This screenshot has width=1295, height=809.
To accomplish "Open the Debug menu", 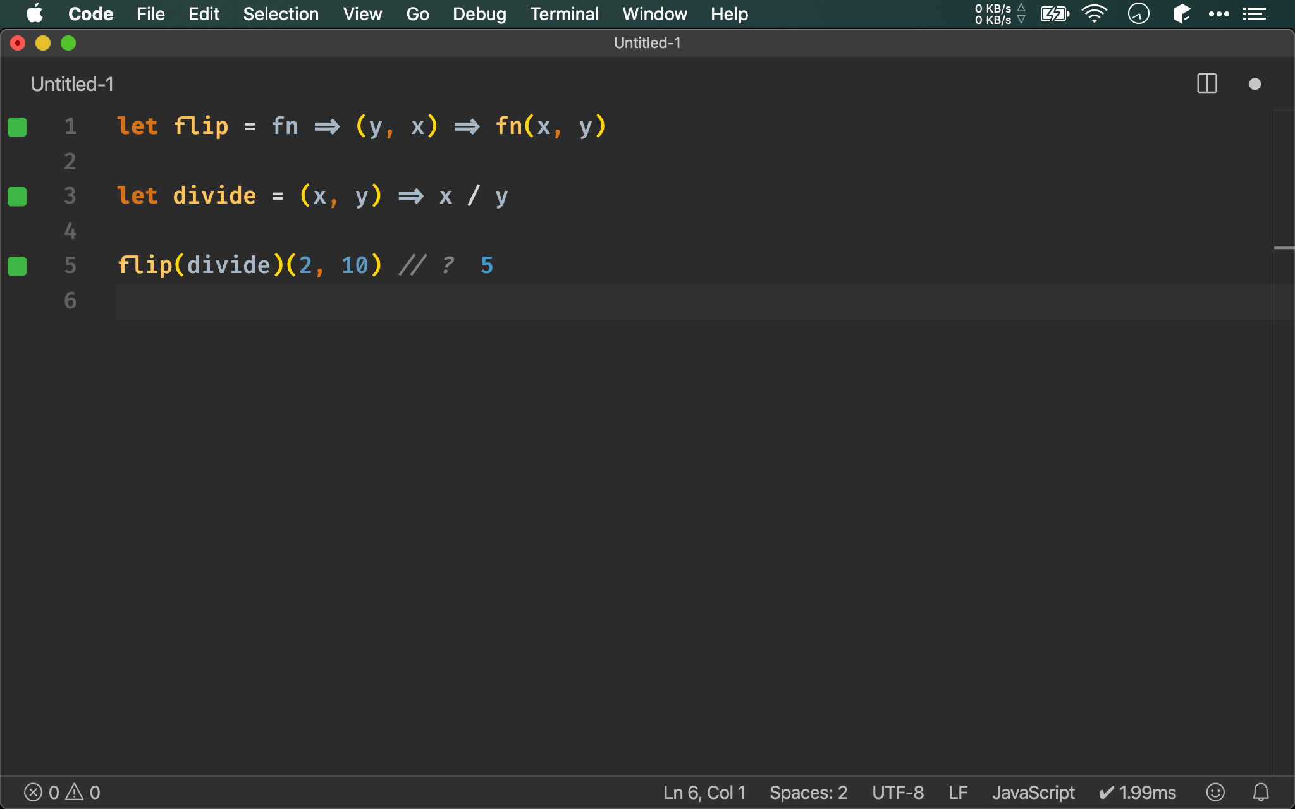I will (479, 14).
